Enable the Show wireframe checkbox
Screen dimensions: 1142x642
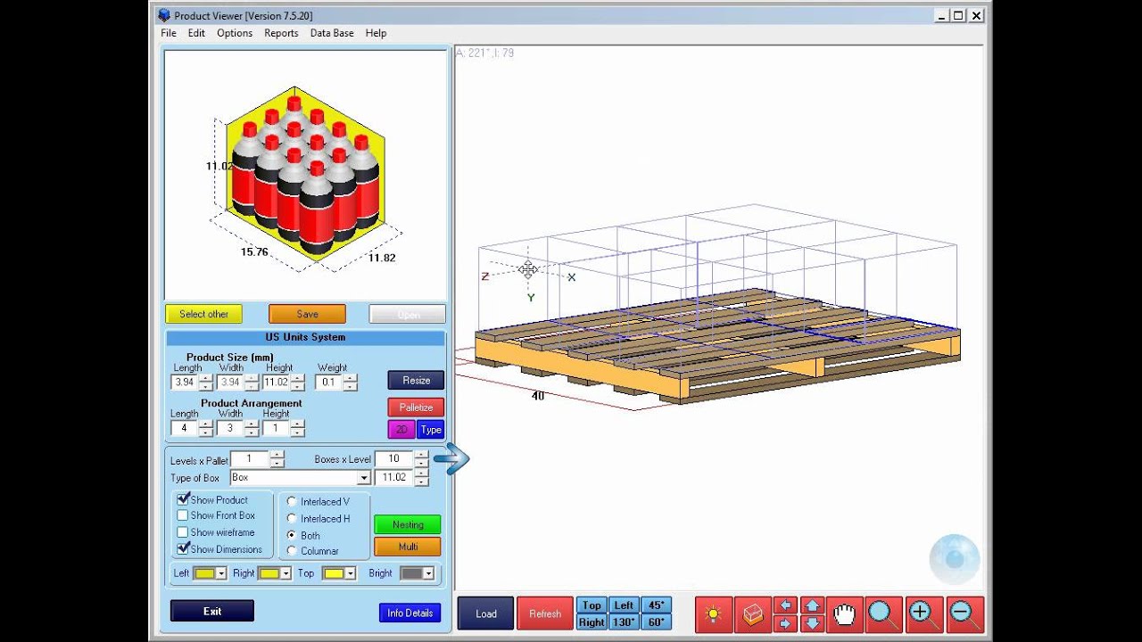183,532
